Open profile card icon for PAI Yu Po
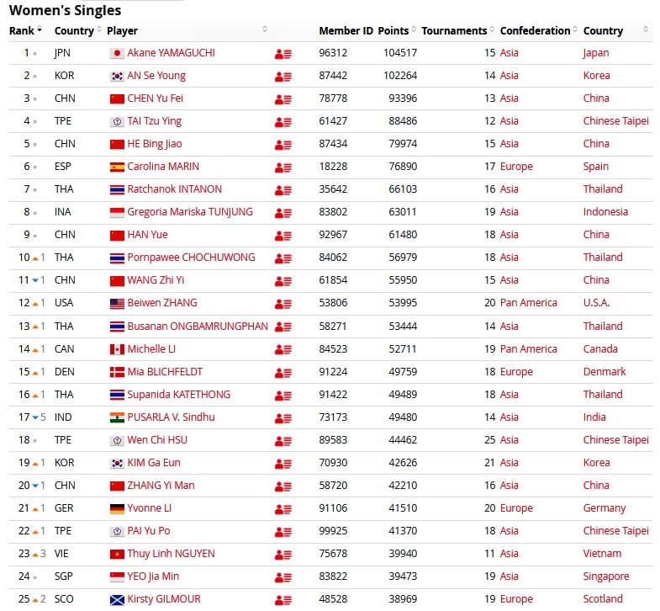660x611 pixels. pyautogui.click(x=282, y=532)
